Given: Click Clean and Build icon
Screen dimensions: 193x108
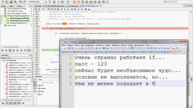Looking at the screenshot, I should [54, 2].
